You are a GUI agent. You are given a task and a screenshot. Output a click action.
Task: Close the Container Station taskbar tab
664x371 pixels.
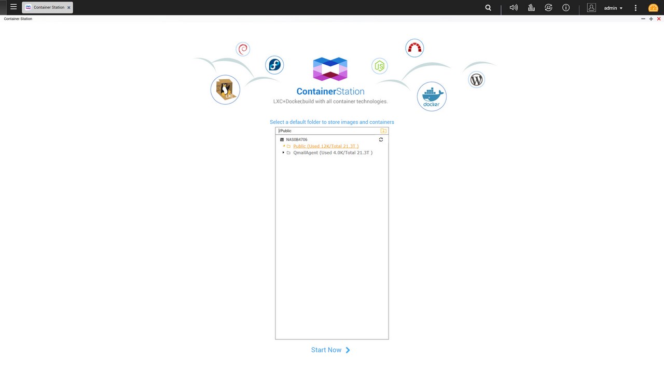pyautogui.click(x=68, y=8)
